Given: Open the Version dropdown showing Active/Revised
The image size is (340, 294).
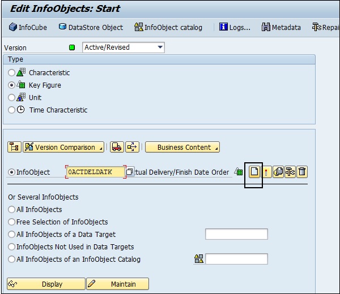Looking at the screenshot, I should 160,47.
